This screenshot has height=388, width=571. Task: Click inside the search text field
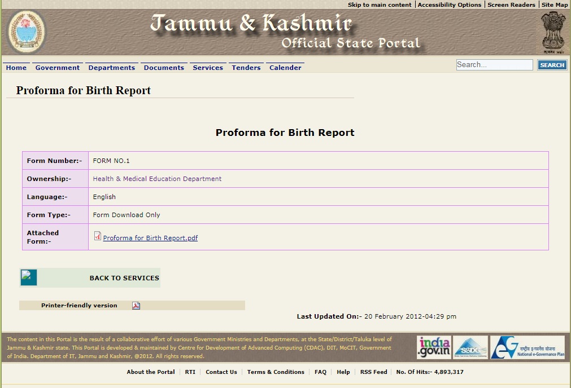click(x=494, y=64)
